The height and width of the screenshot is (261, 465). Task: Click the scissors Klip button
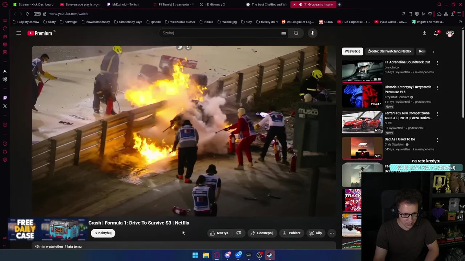click(315, 233)
